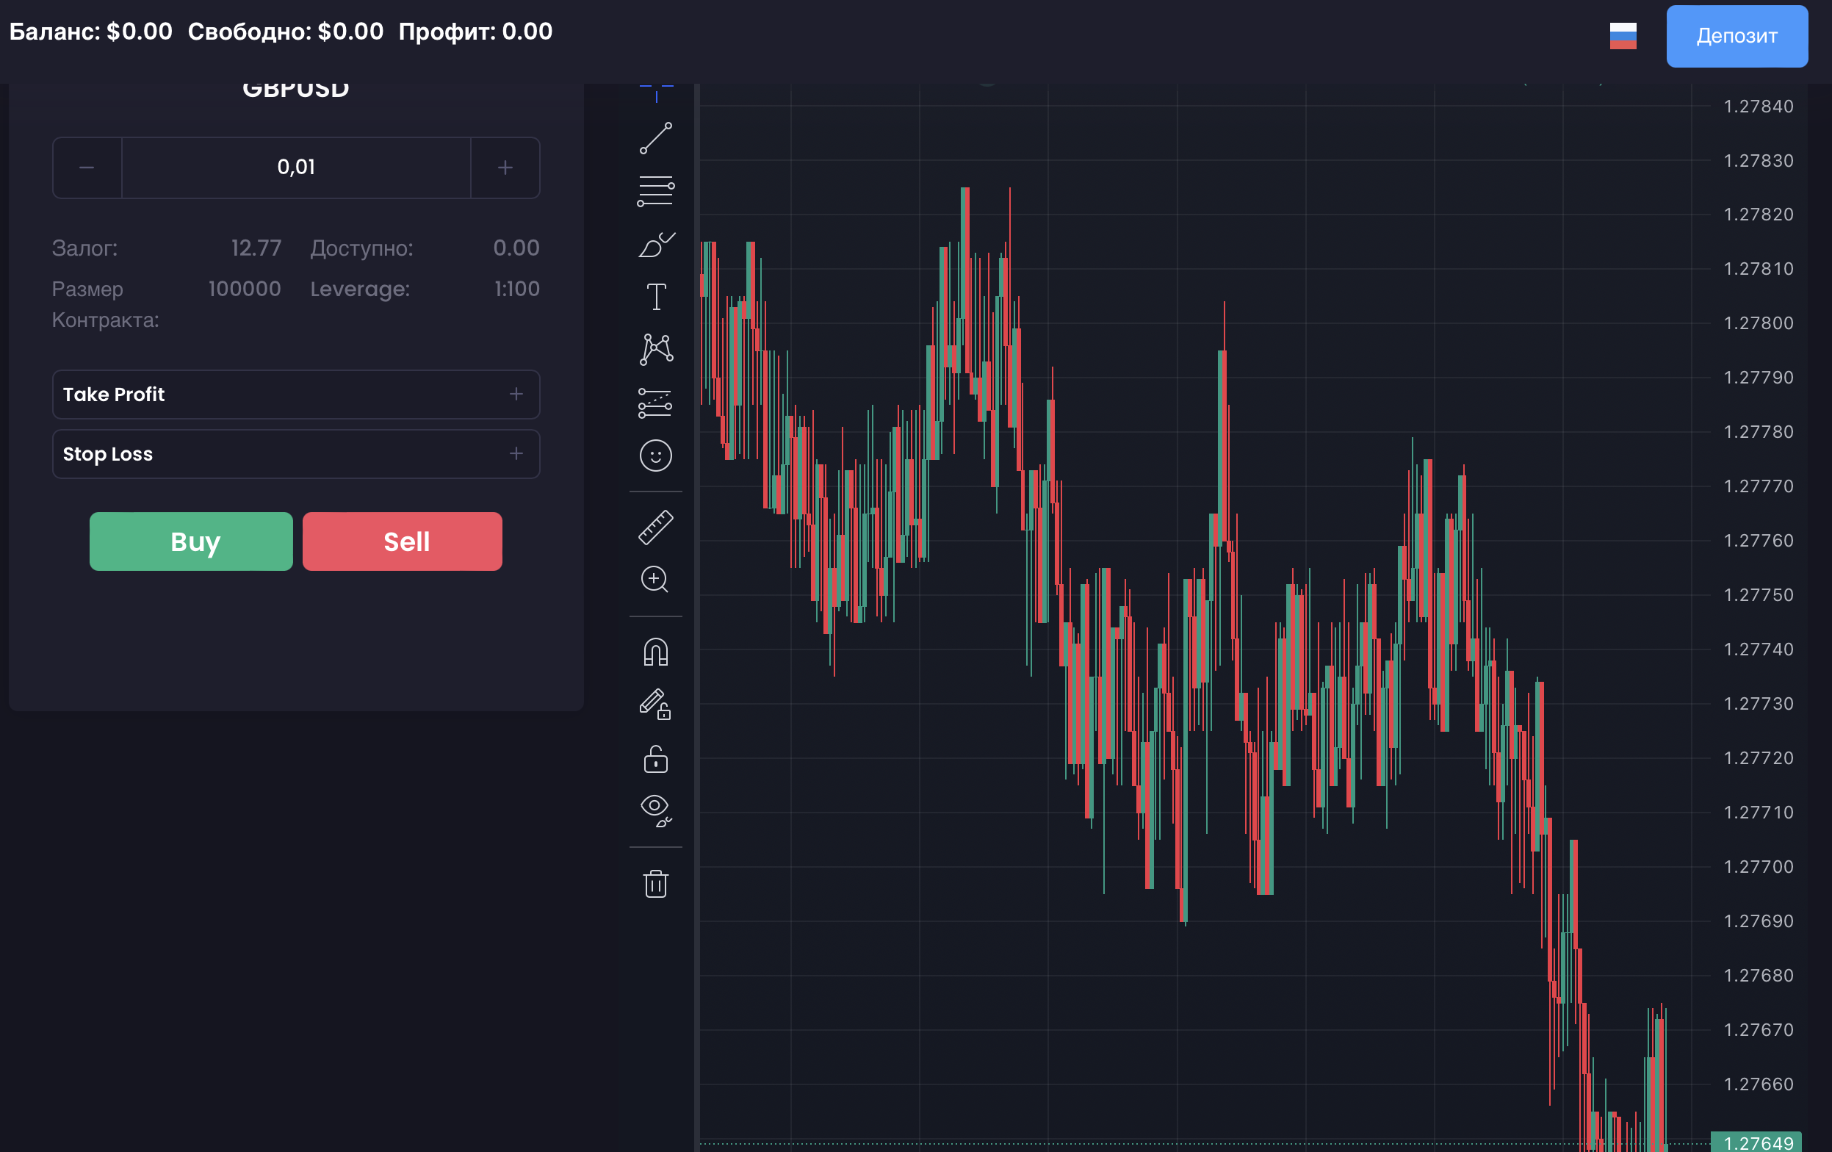The width and height of the screenshot is (1832, 1152).
Task: Toggle lock all drawing tools
Action: [x=656, y=758]
